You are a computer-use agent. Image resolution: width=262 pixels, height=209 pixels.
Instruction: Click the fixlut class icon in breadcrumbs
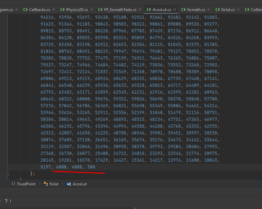[46, 184]
